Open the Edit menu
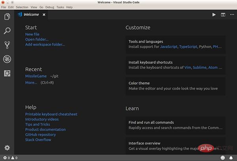The width and height of the screenshot is (237, 161). click(11, 7)
